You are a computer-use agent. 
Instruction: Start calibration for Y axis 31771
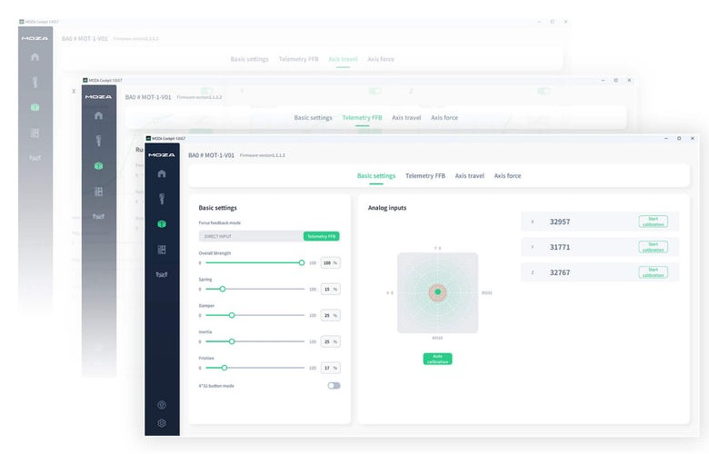653,247
